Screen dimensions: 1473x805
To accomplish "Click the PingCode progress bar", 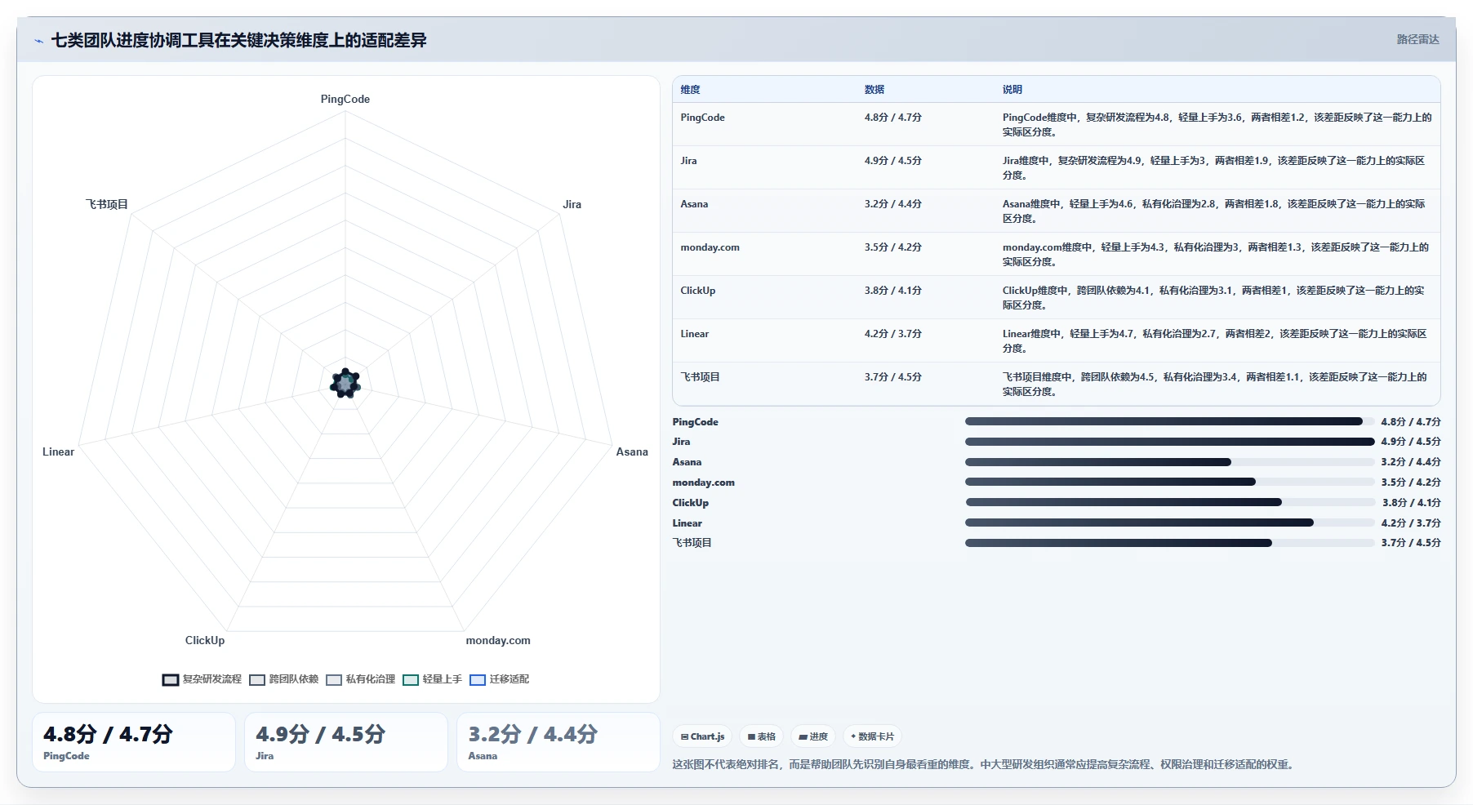I will coord(1169,422).
